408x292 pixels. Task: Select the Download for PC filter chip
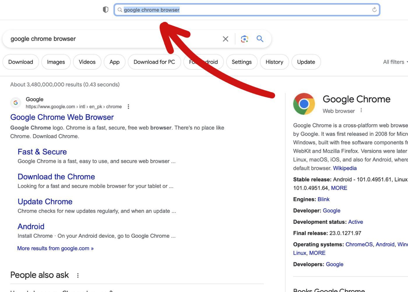point(154,62)
